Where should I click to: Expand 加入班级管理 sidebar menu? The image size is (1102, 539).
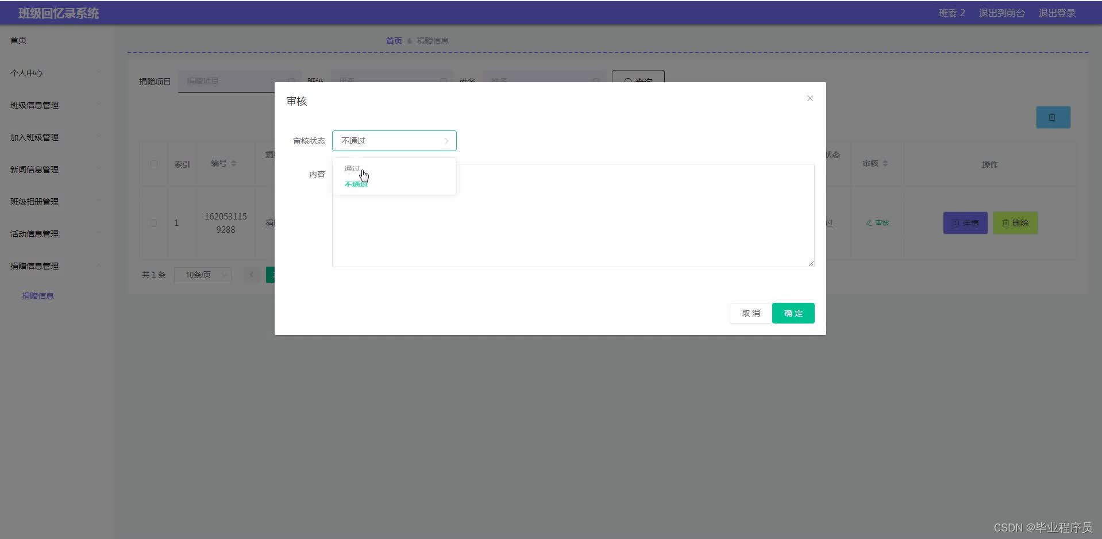coord(56,137)
